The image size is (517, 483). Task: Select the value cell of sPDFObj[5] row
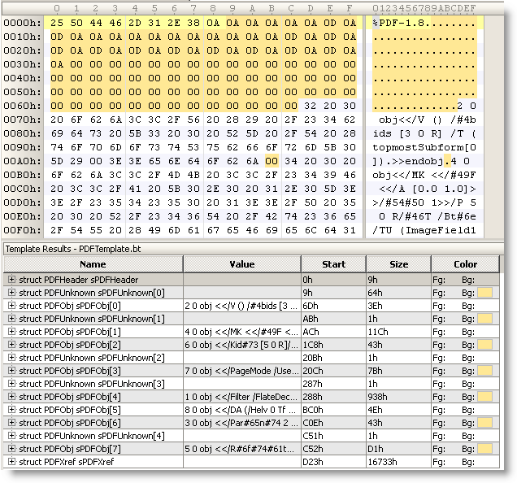point(241,409)
